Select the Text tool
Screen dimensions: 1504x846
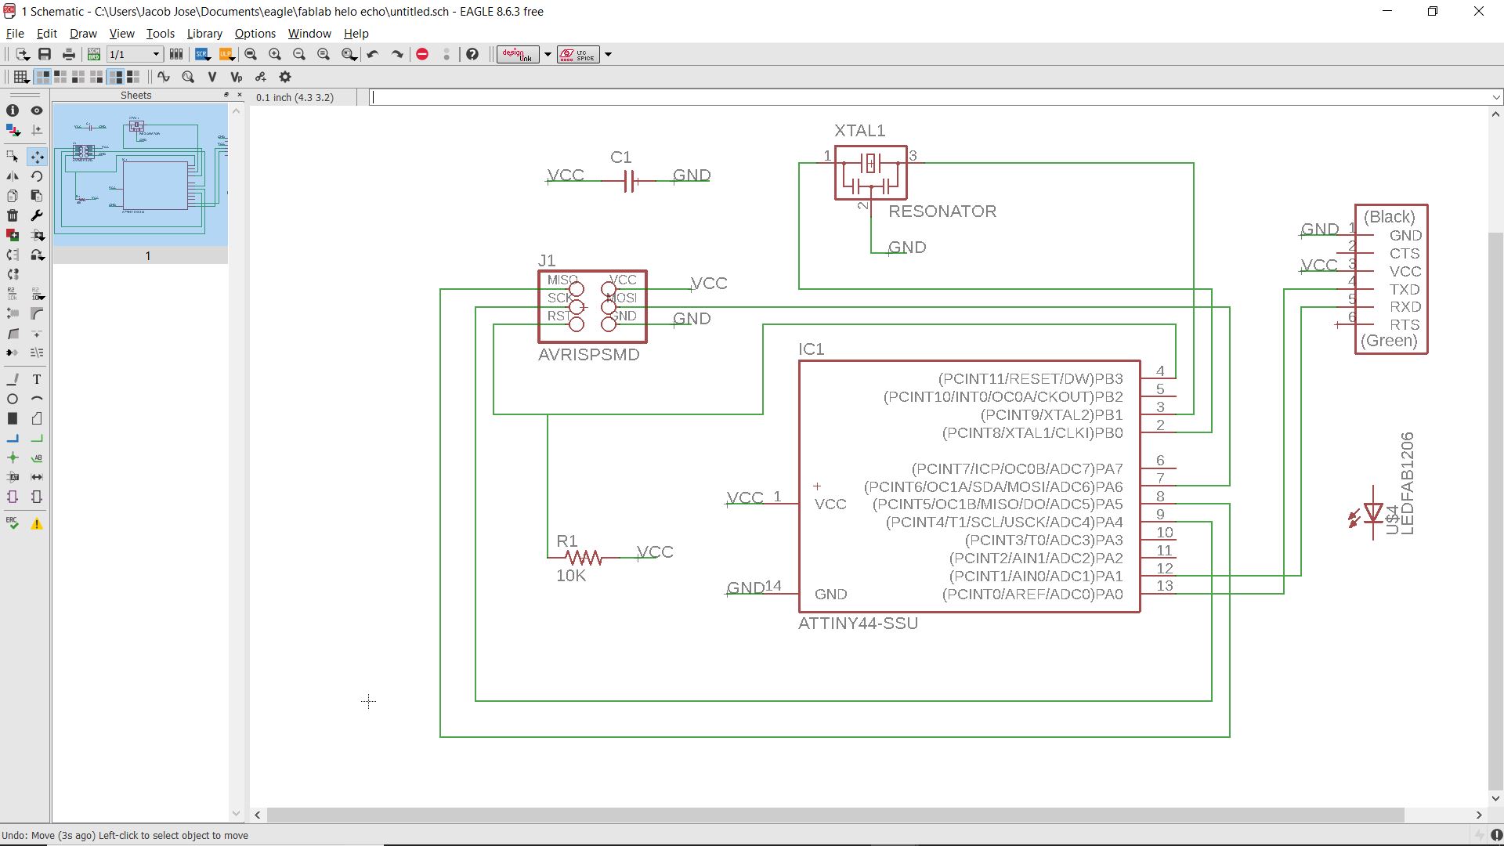(37, 379)
